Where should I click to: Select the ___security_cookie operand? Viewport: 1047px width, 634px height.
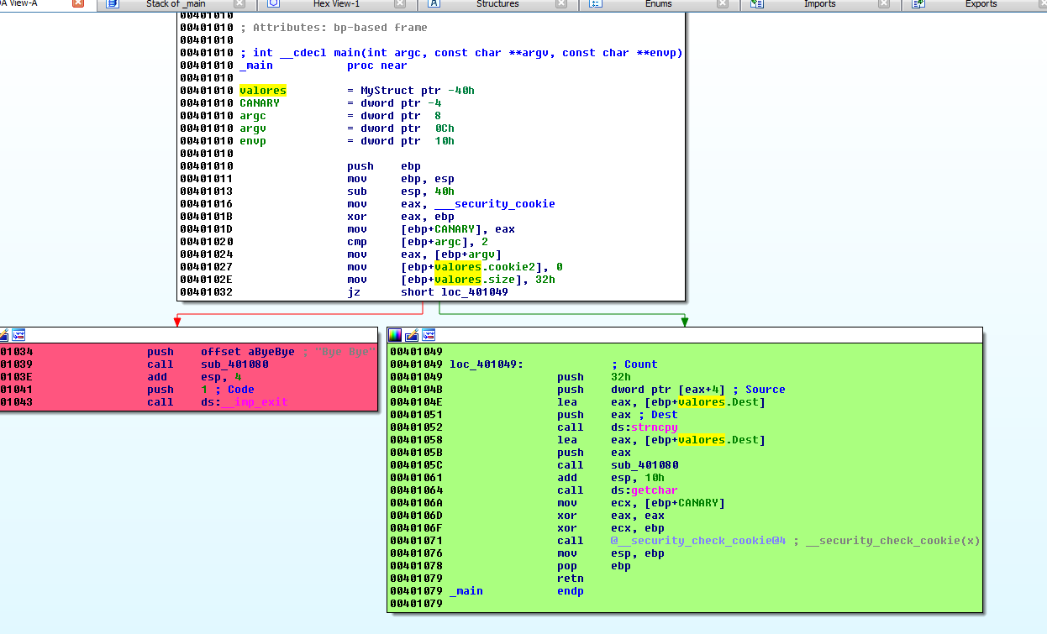494,204
